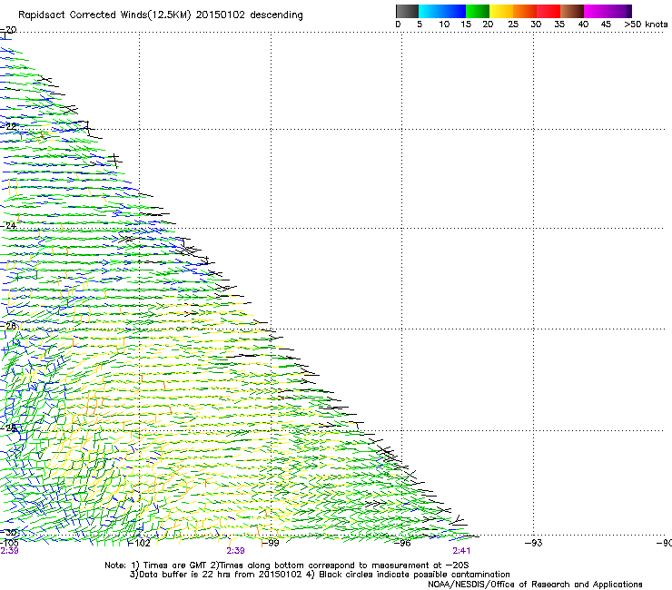This screenshot has width=672, height=590.
Task: Click the 'Times are GMT' note line
Action: 287,565
